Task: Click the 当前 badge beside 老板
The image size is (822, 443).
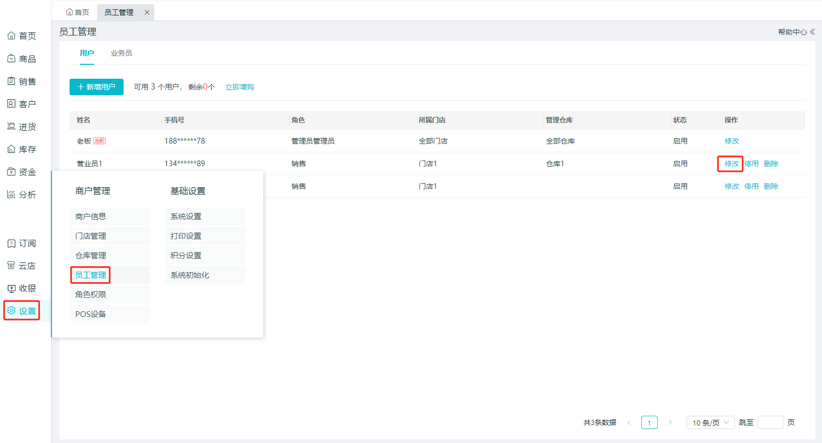Action: (x=99, y=140)
